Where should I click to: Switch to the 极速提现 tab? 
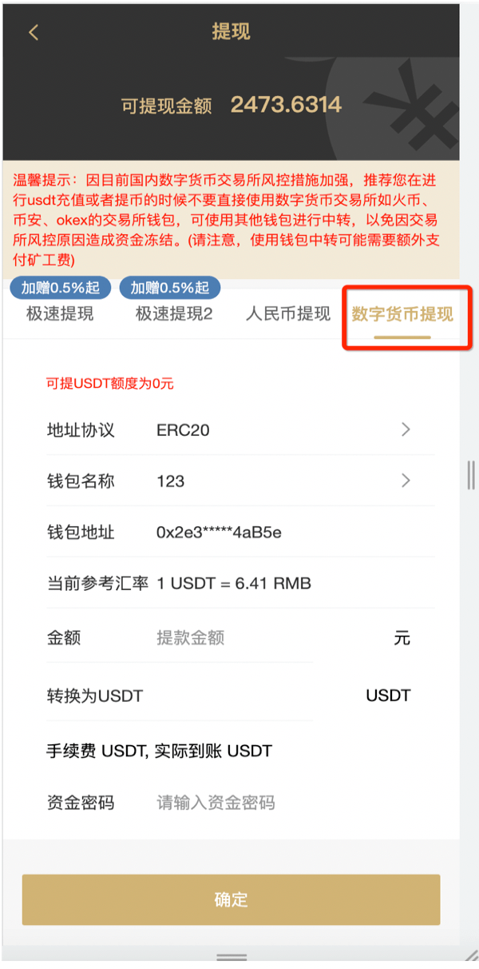[x=60, y=313]
